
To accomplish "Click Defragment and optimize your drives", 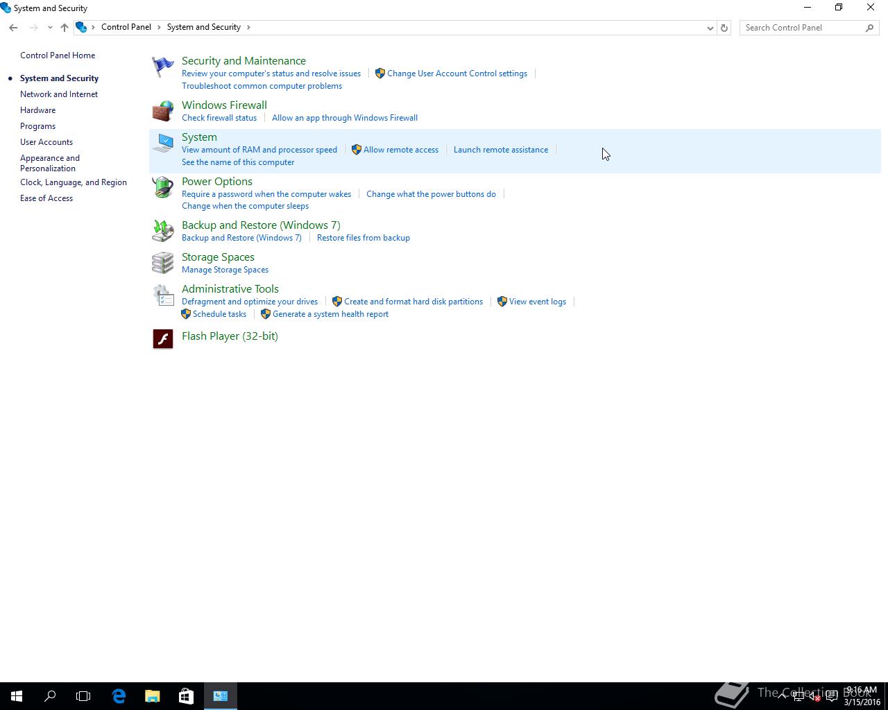I will pyautogui.click(x=250, y=302).
